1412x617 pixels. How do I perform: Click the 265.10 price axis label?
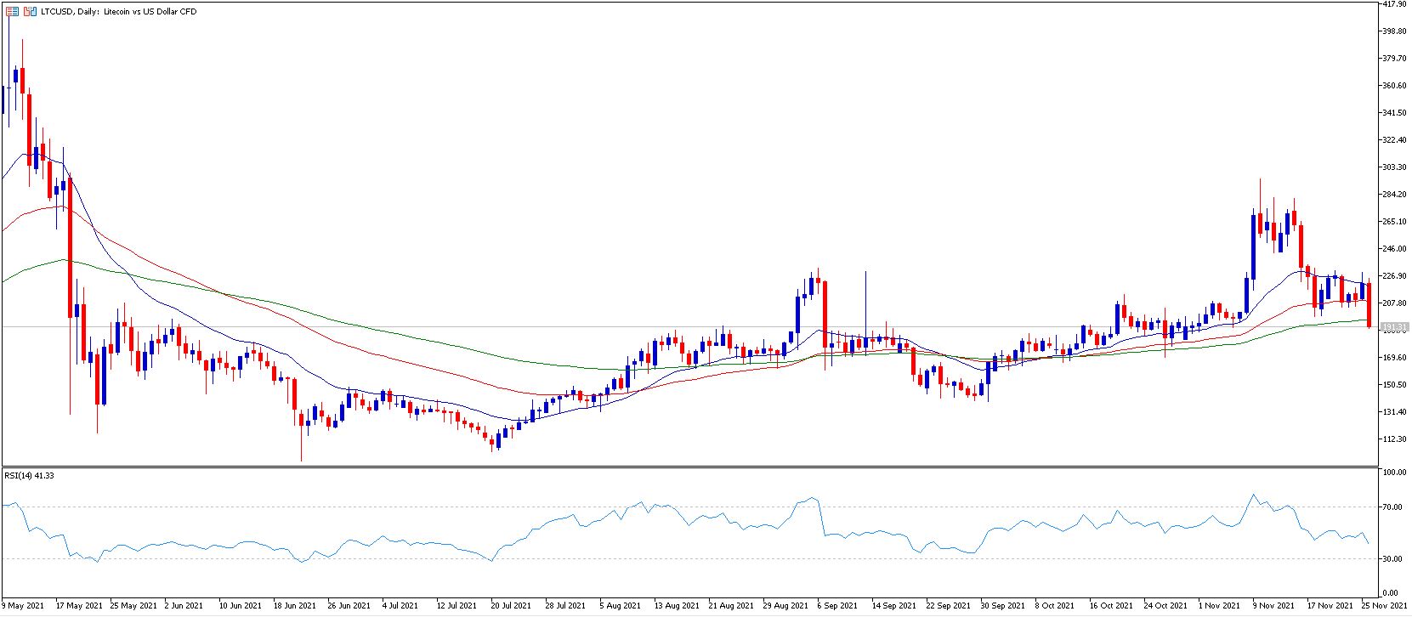coord(1395,222)
